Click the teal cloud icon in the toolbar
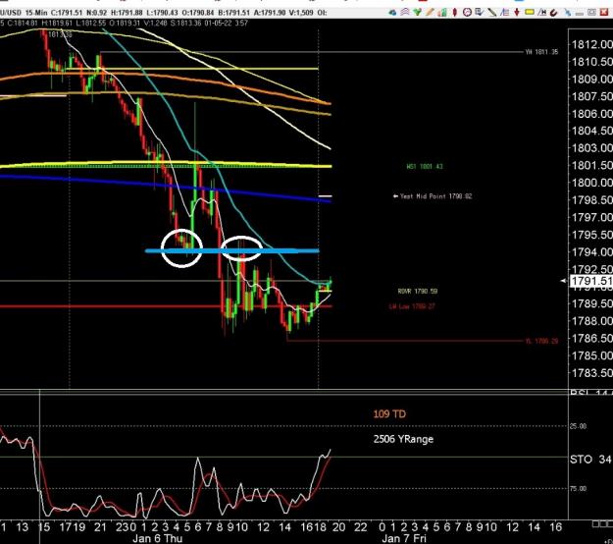This screenshot has width=613, height=544. pos(392,13)
